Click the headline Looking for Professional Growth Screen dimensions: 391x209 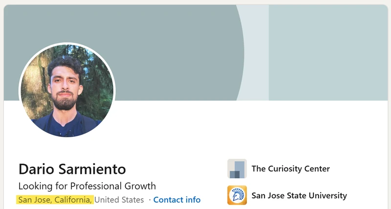[87, 186]
